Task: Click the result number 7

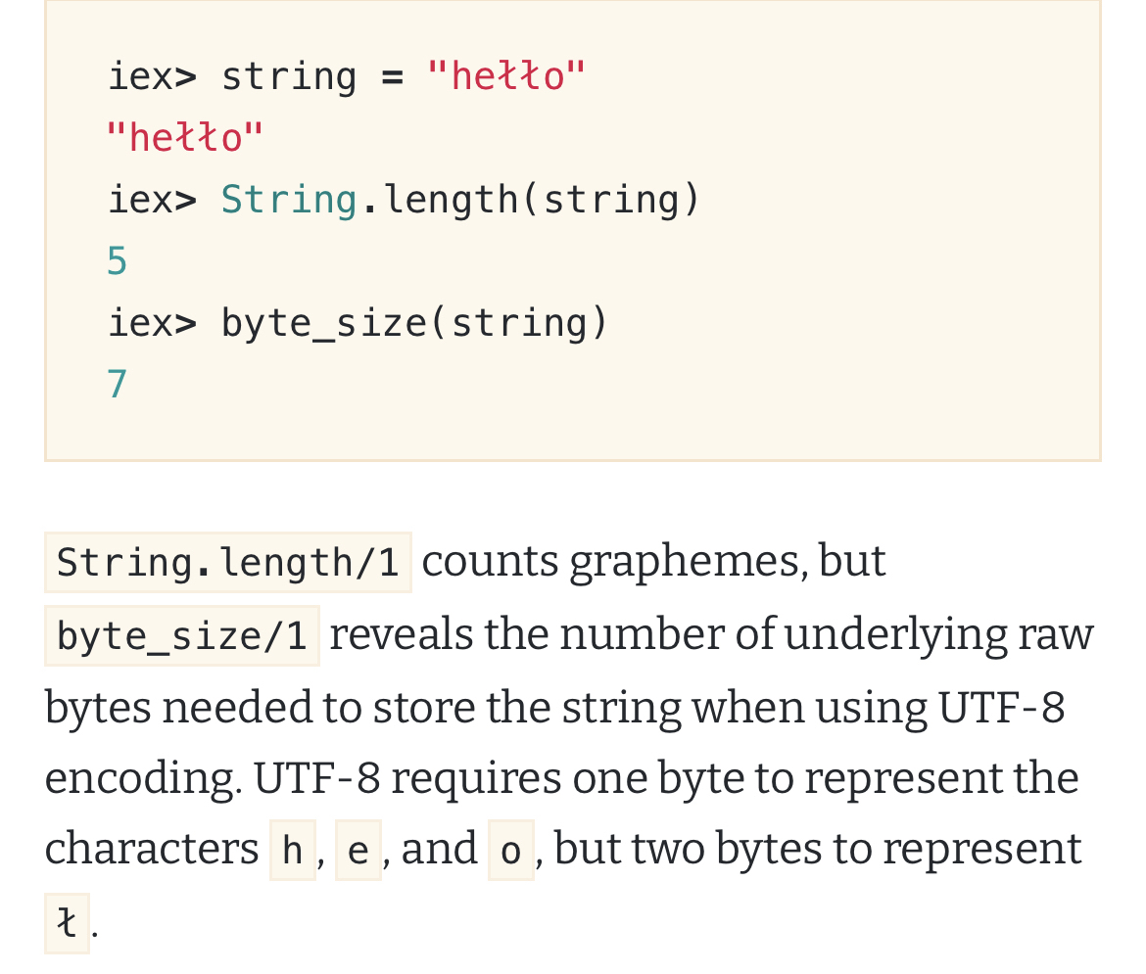Action: tap(117, 384)
